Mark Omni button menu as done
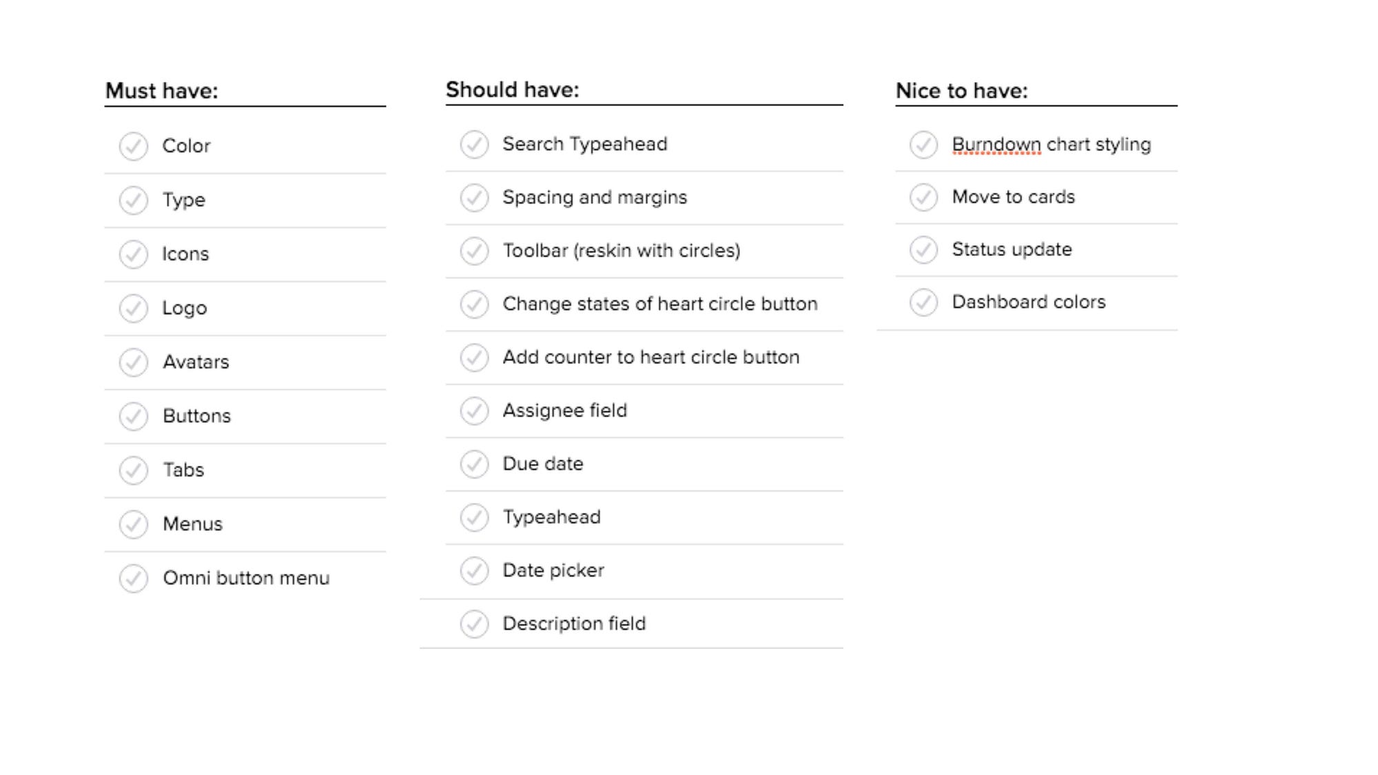 [133, 578]
